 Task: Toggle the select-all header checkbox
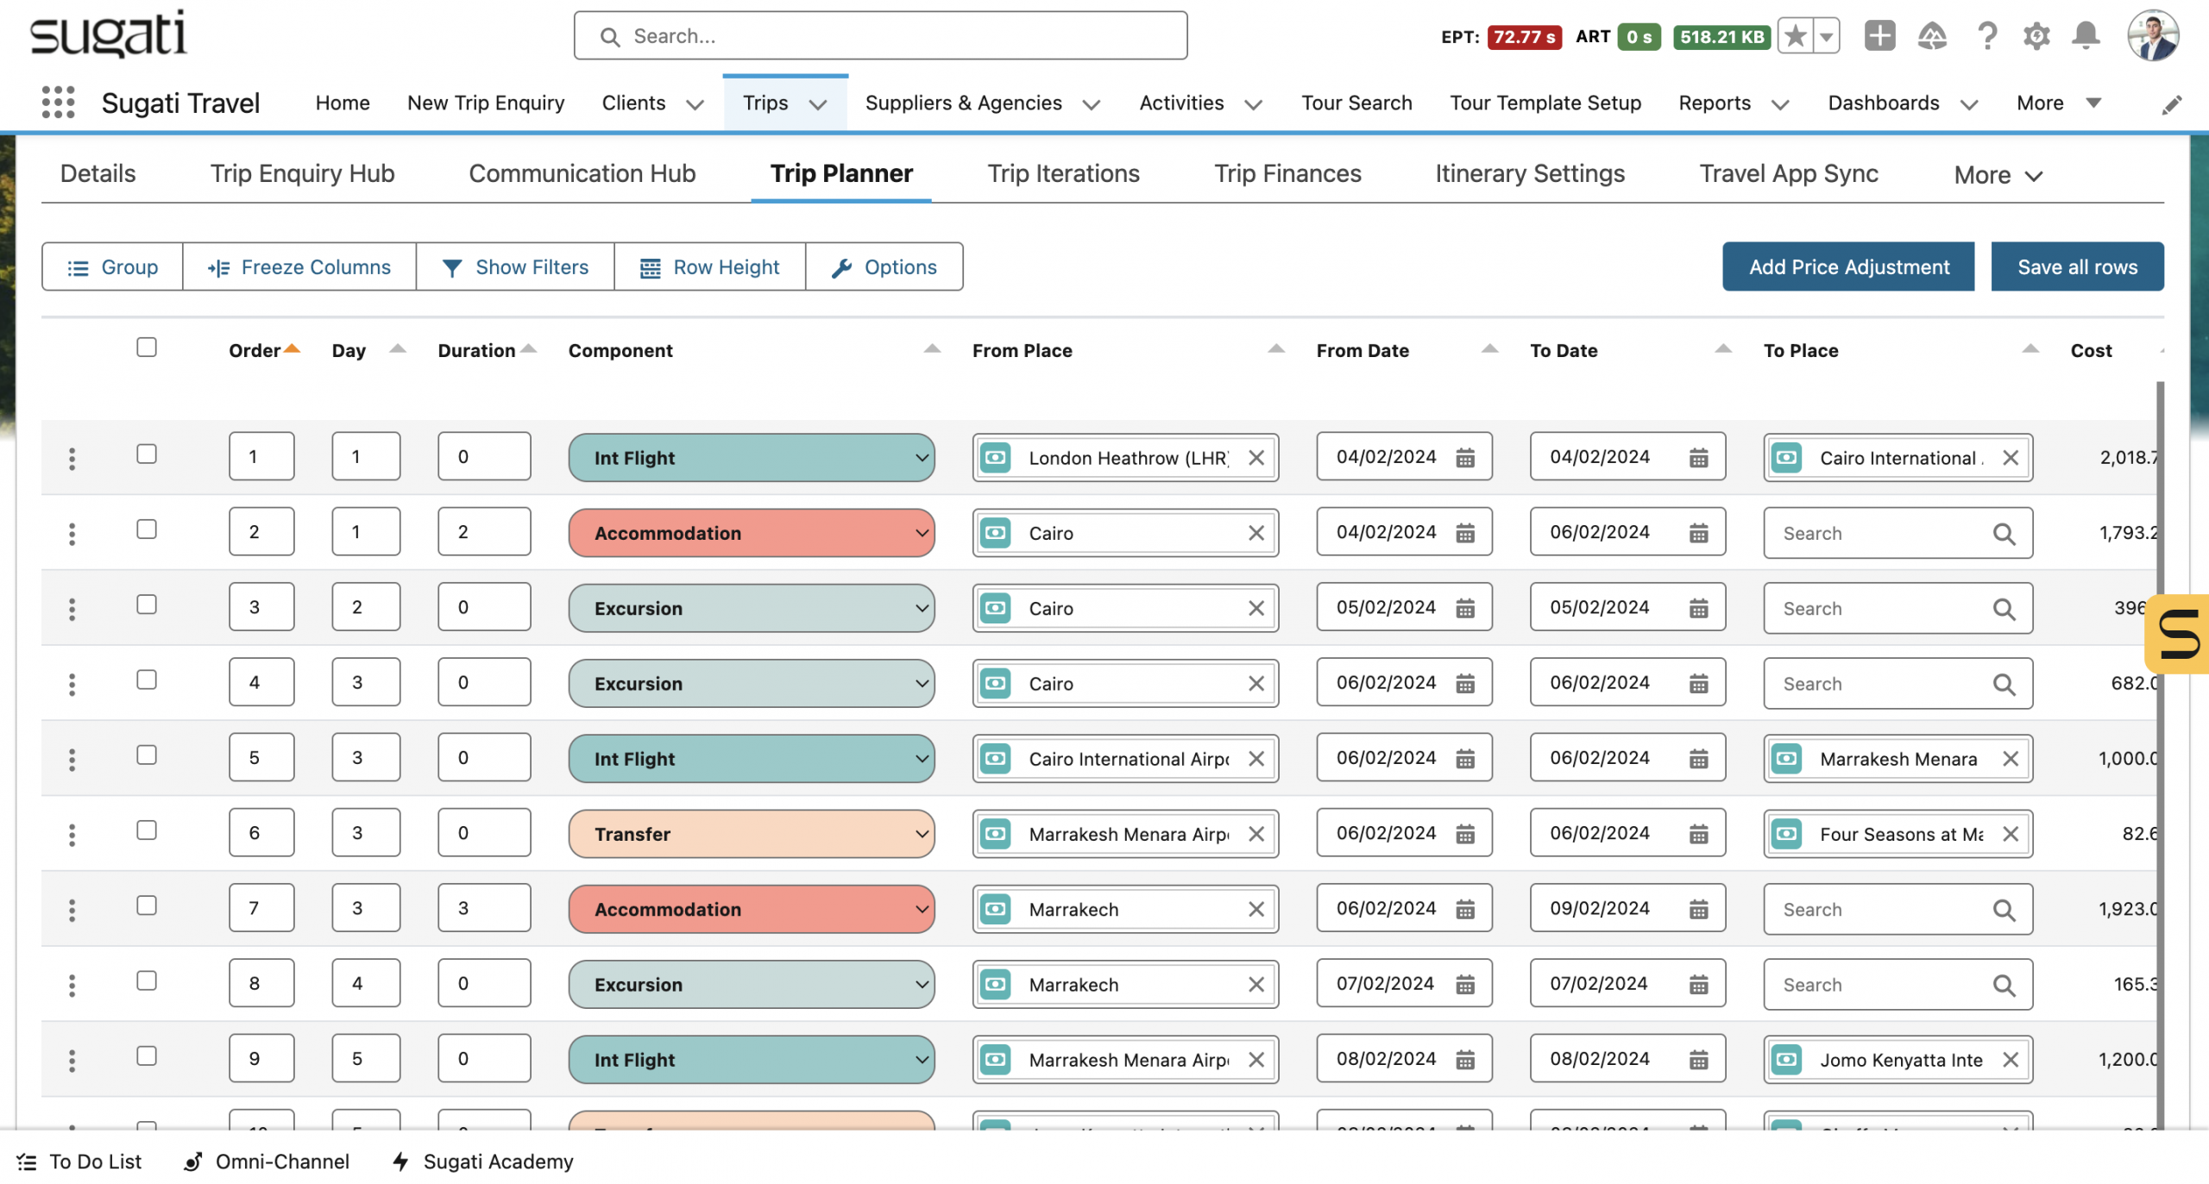pos(147,348)
